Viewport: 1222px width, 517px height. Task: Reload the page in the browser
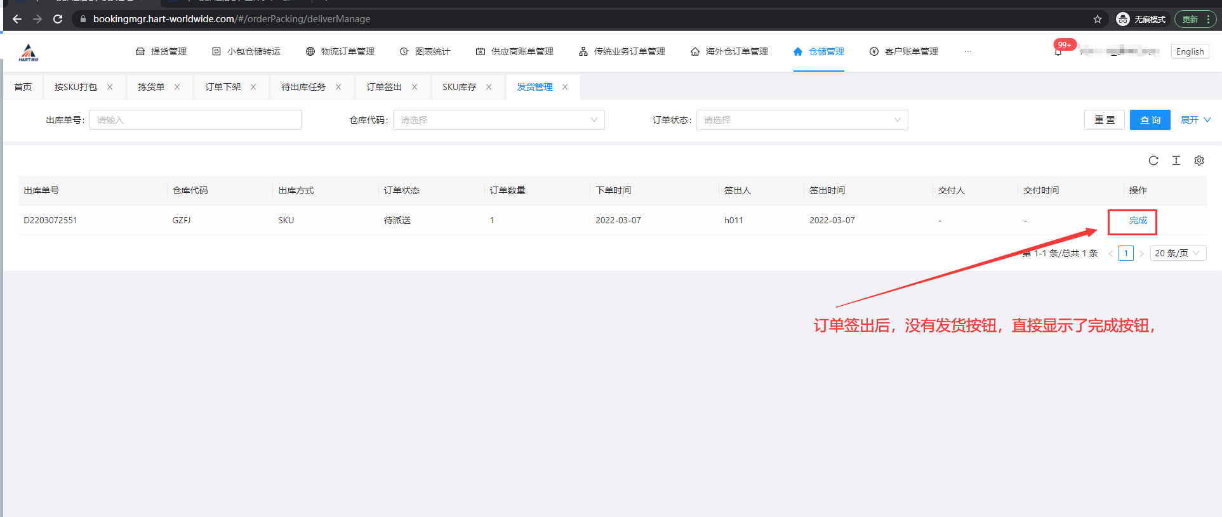tap(58, 19)
